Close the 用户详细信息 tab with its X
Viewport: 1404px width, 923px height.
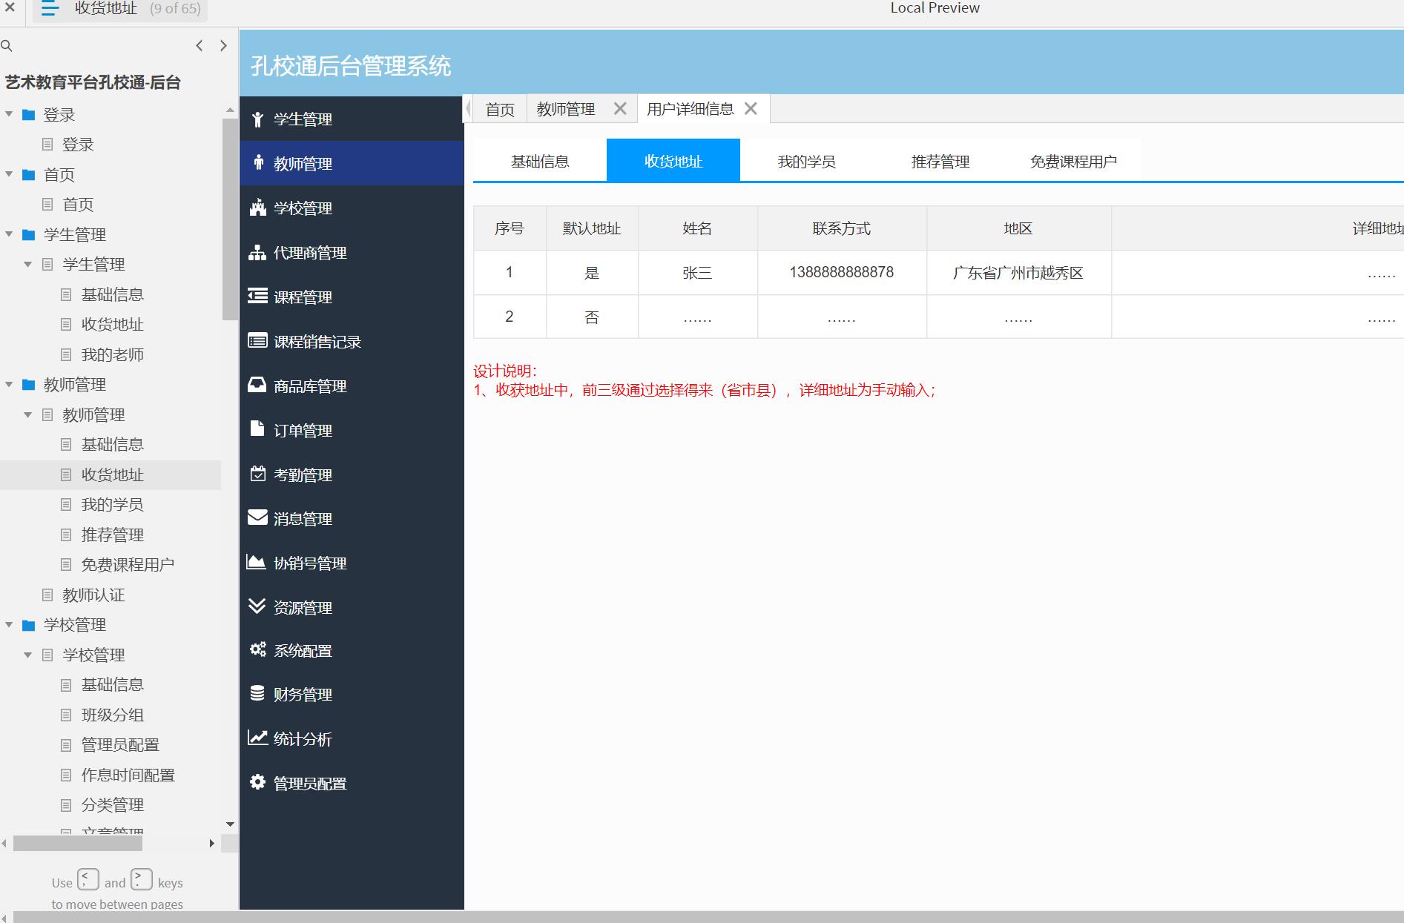[751, 109]
